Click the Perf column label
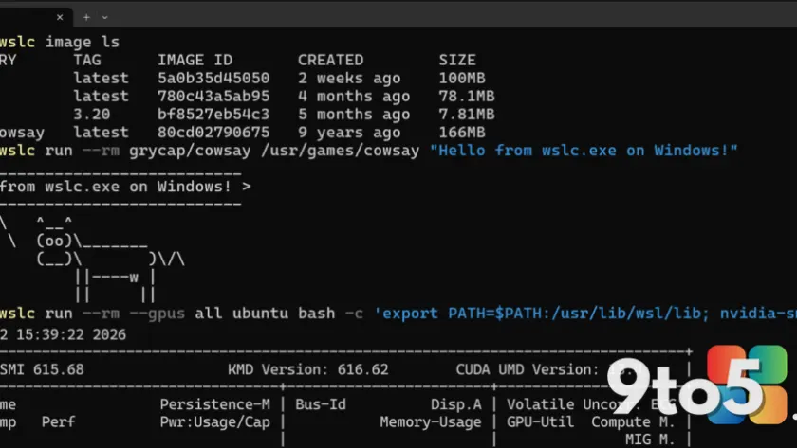The image size is (797, 448). 59,422
